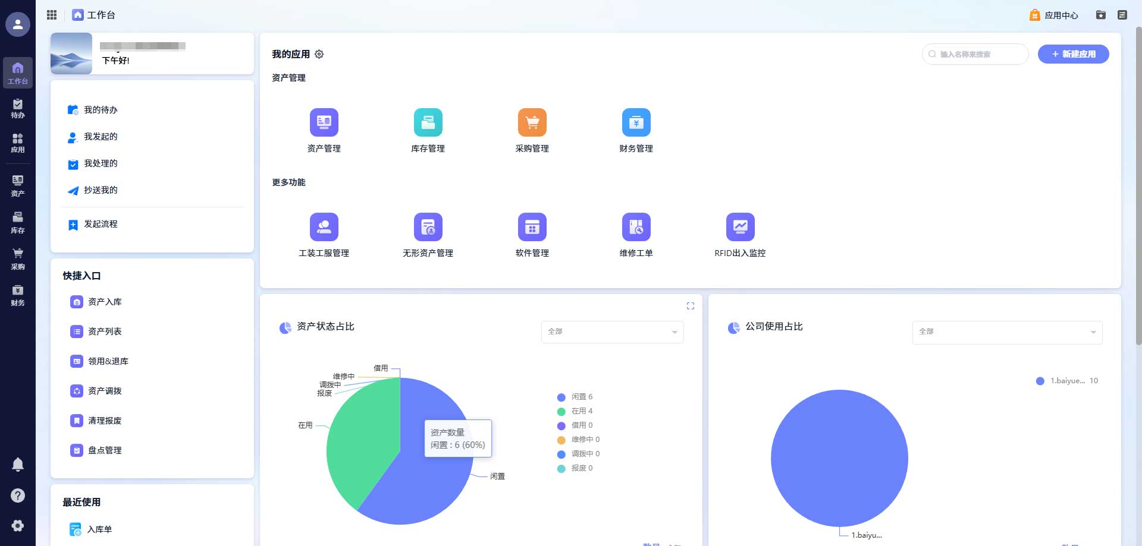1142x546 pixels.
Task: Open 待办 in the left sidebar
Action: 18,109
